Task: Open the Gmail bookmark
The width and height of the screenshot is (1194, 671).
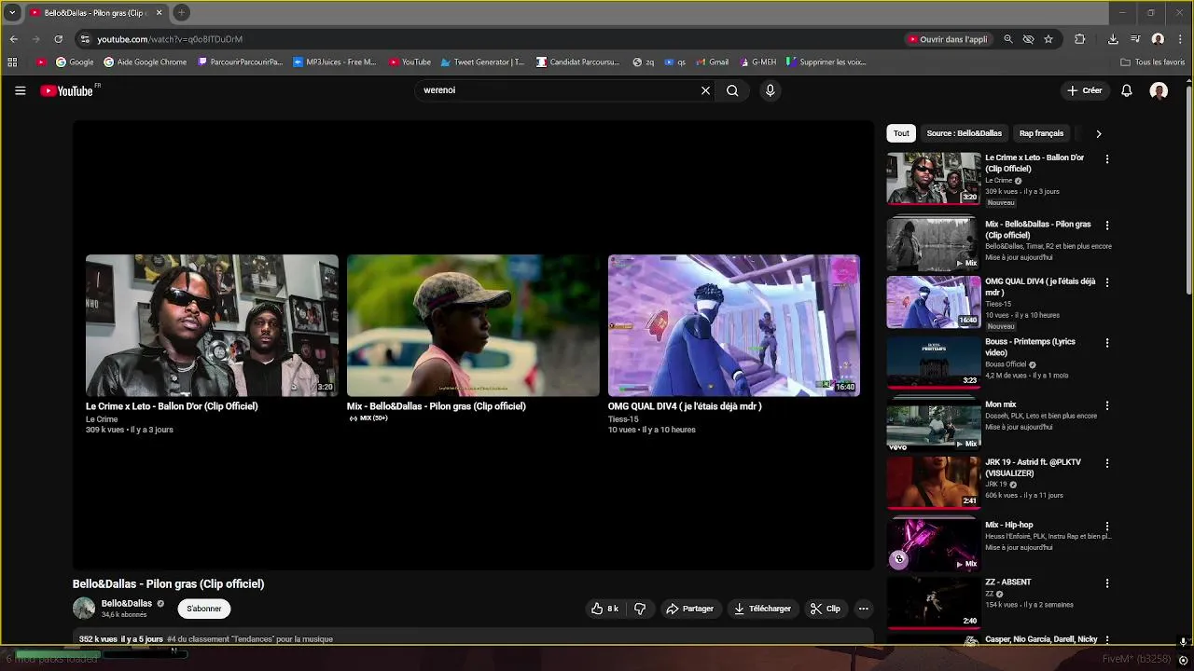Action: (712, 62)
